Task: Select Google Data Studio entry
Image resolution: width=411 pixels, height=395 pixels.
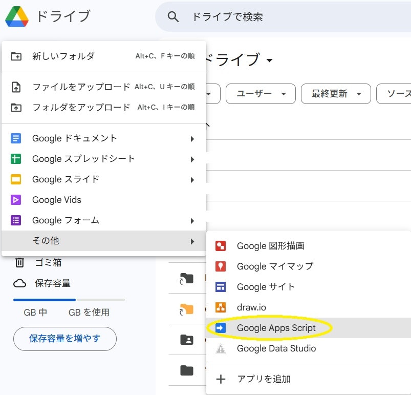Action: 309,348
